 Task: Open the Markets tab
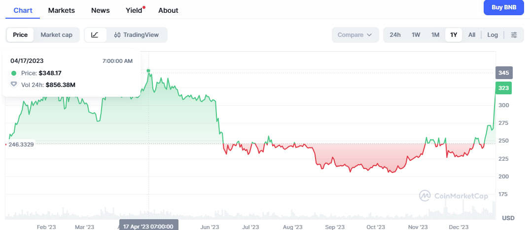[x=62, y=10]
